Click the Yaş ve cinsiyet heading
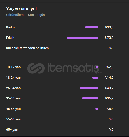 click(x=21, y=9)
